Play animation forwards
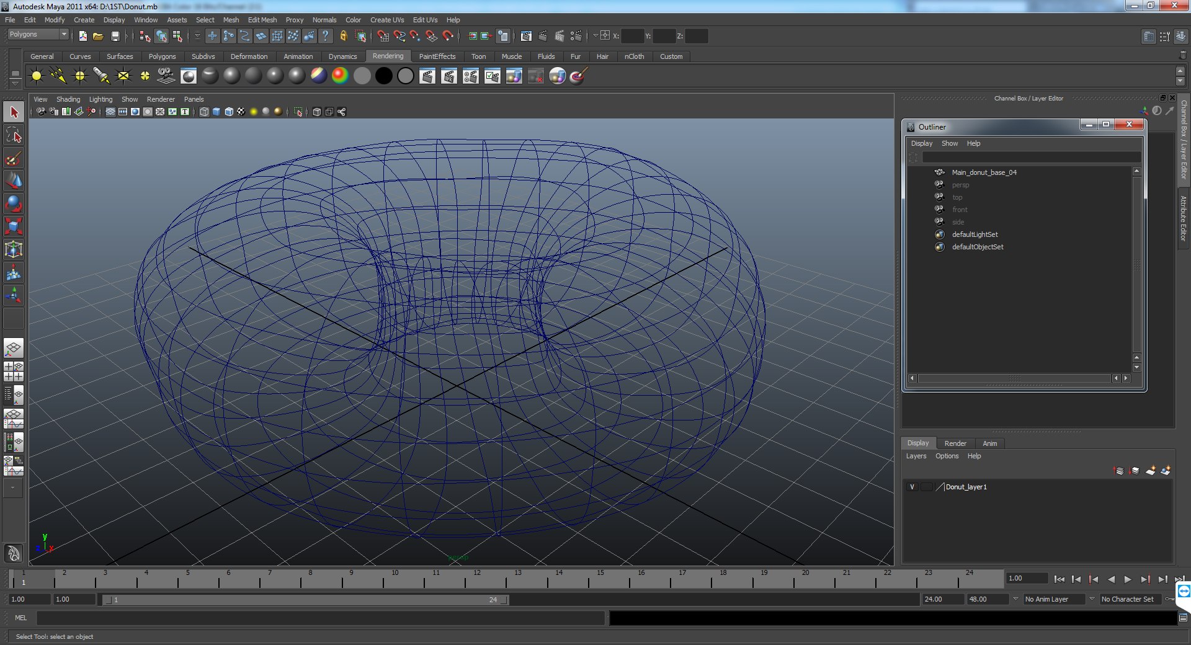 pyautogui.click(x=1128, y=579)
